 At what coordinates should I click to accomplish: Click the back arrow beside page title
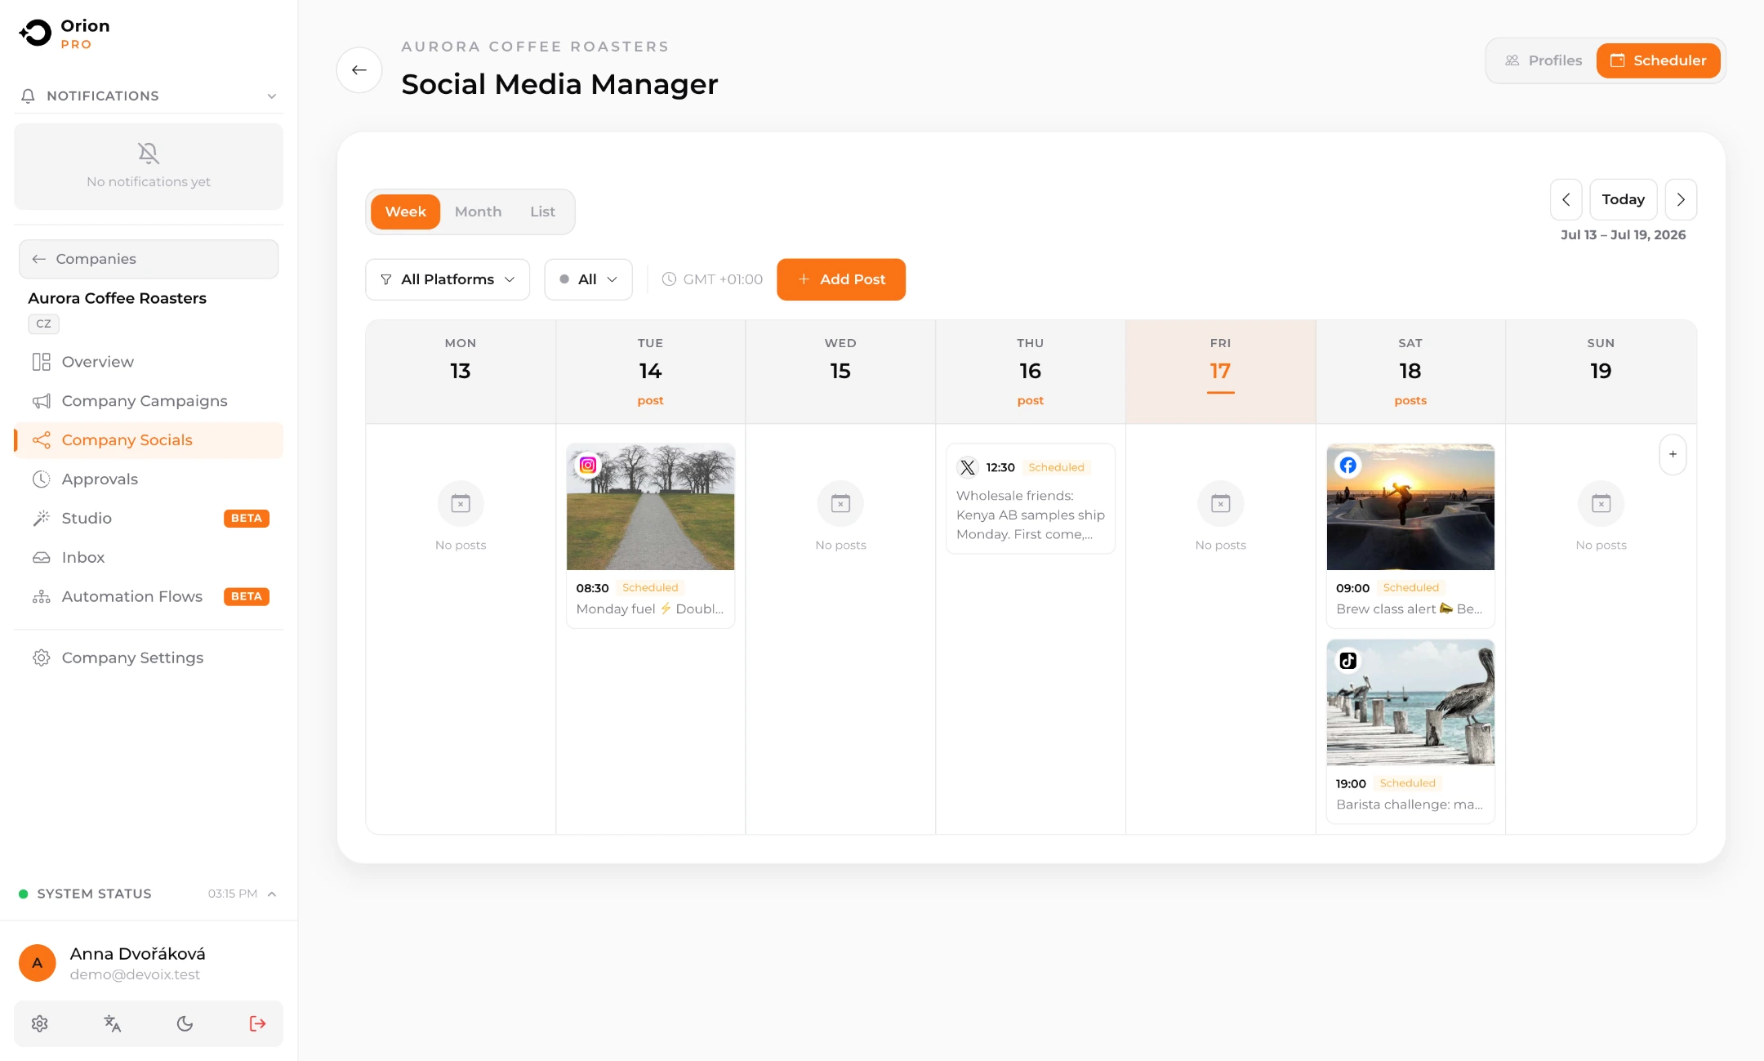[x=359, y=70]
